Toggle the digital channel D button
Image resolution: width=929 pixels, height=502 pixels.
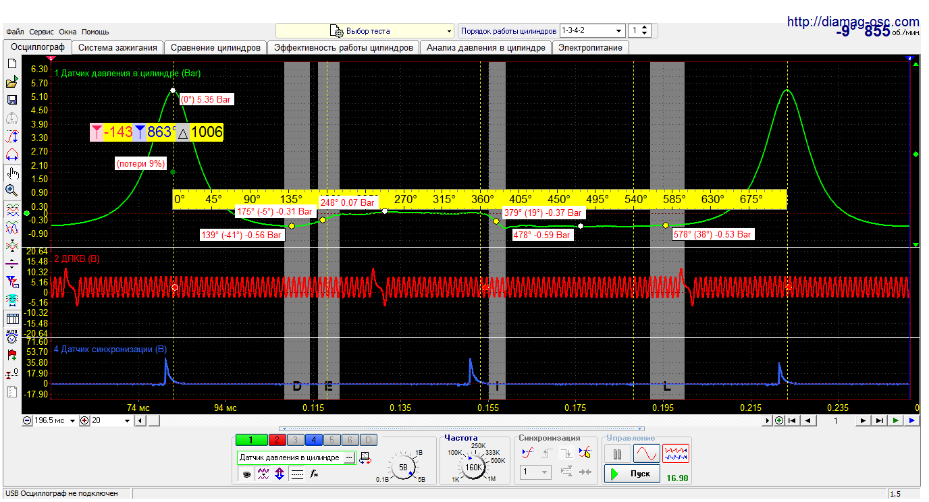[368, 440]
